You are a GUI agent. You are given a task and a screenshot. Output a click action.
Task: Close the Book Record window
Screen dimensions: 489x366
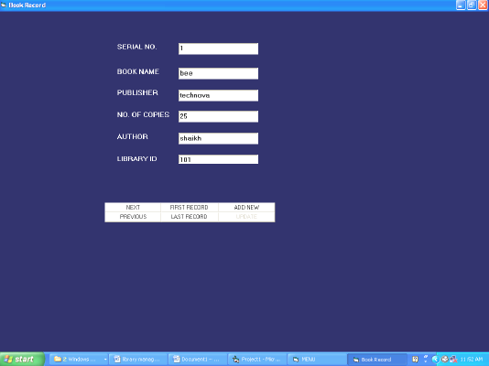pos(483,5)
